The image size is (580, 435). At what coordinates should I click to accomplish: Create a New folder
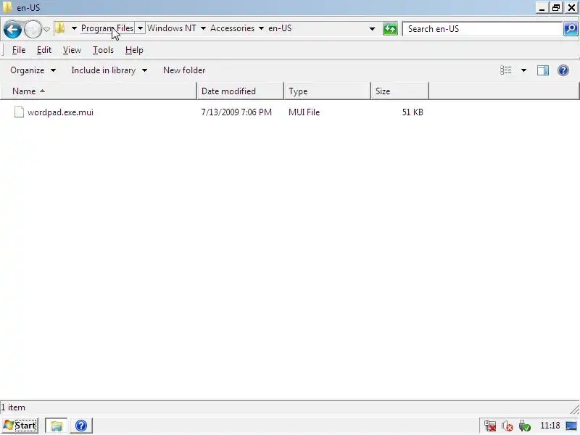point(184,70)
